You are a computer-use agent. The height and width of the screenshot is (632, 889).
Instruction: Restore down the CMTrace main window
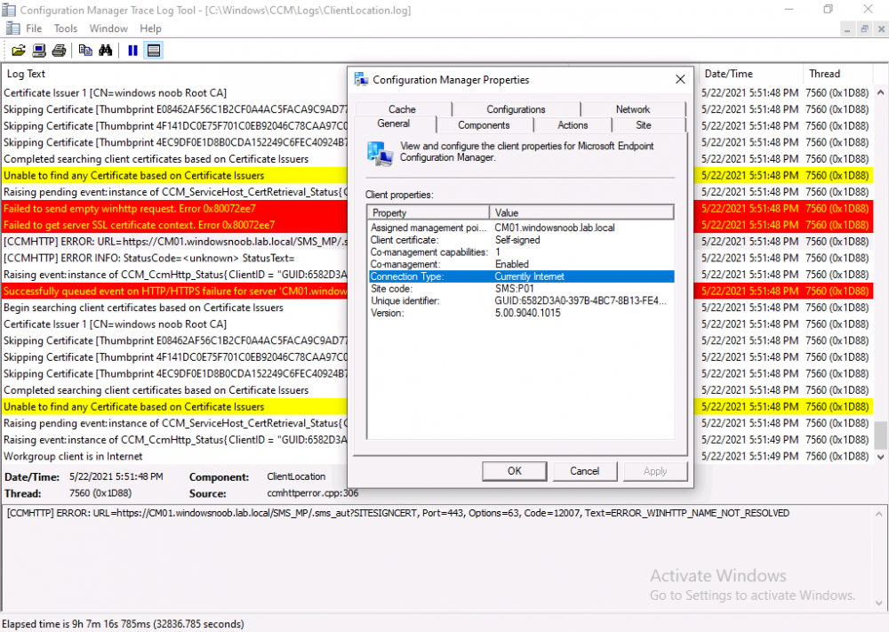click(829, 9)
